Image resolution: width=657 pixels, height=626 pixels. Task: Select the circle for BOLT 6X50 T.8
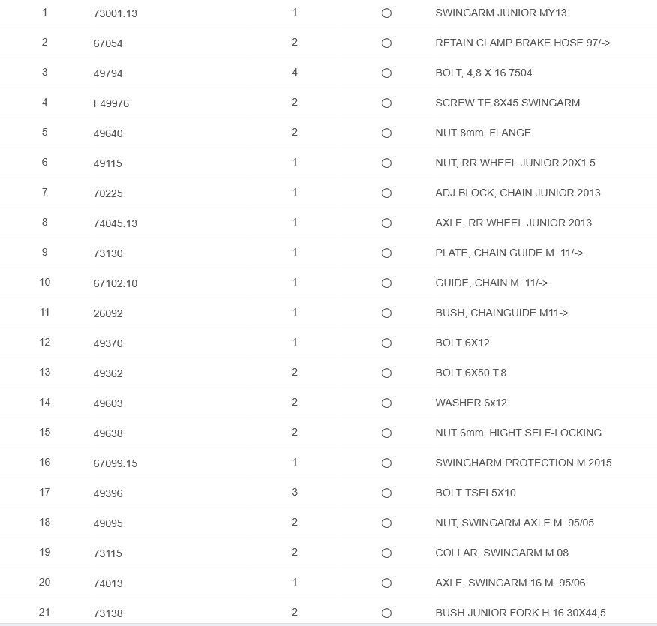tap(386, 373)
